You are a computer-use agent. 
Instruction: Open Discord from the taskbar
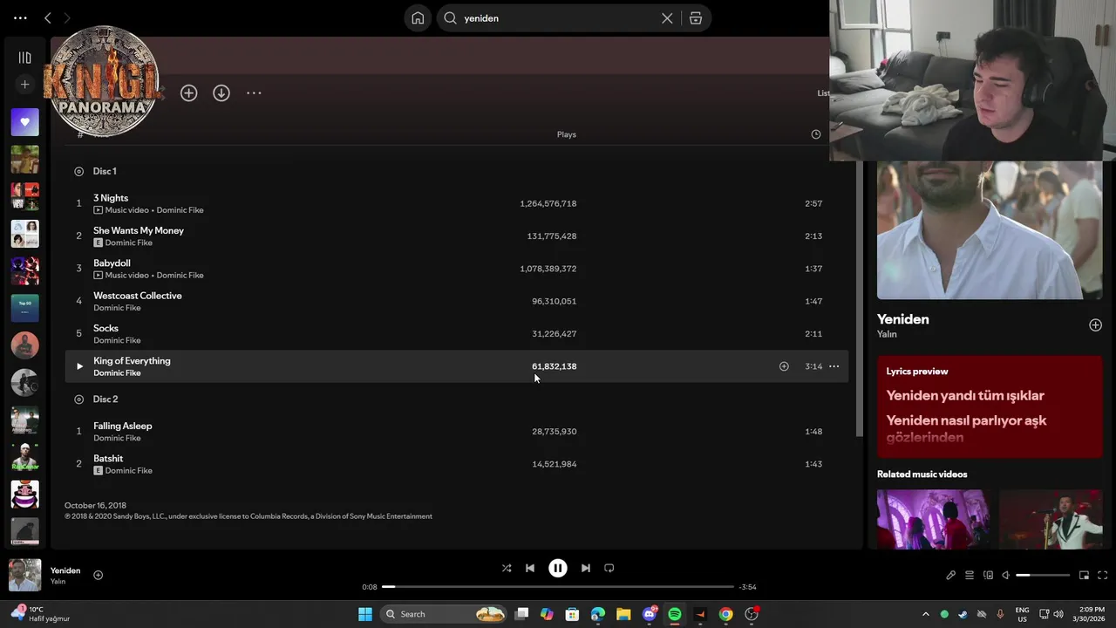coord(649,614)
